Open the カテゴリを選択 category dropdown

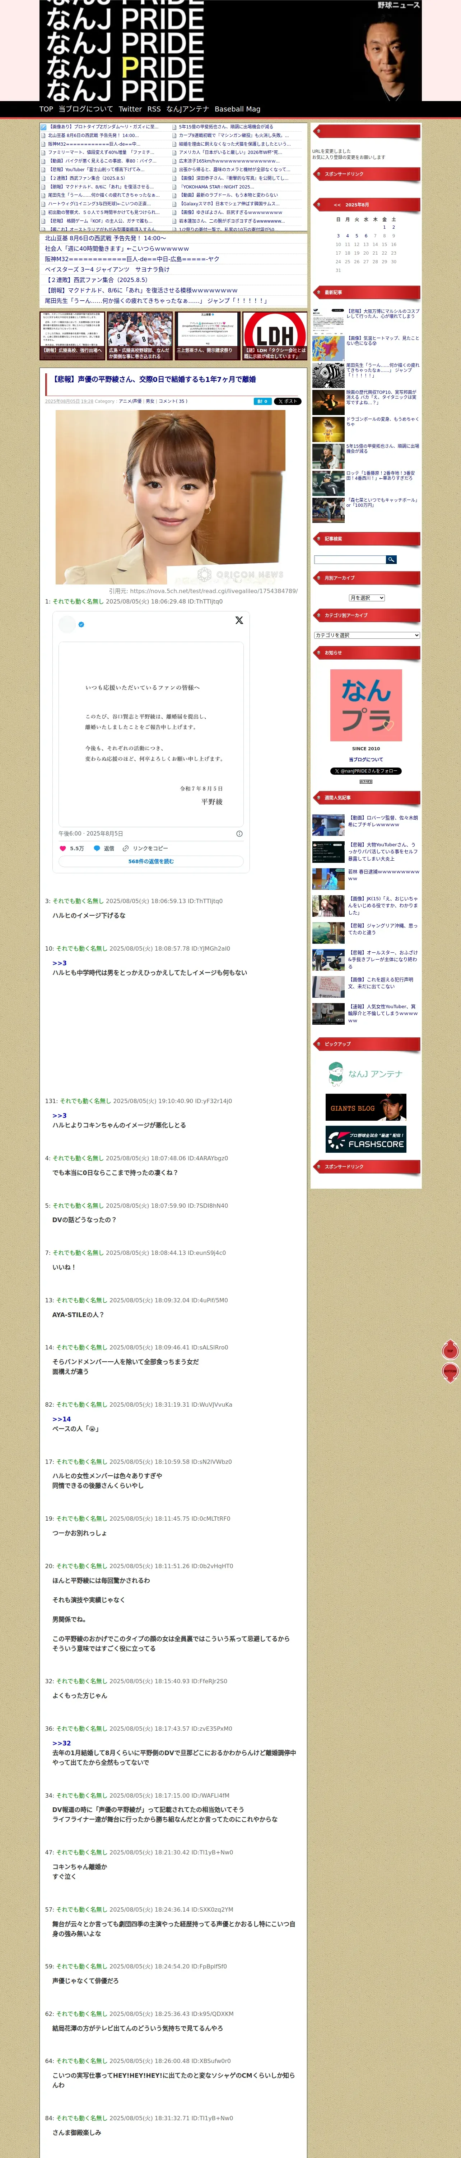[367, 635]
